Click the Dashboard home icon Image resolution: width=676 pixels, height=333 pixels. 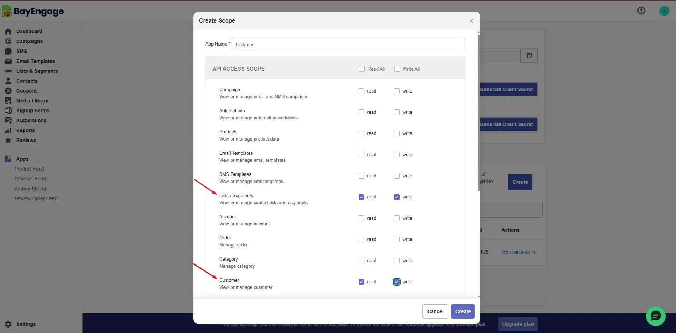coord(8,31)
